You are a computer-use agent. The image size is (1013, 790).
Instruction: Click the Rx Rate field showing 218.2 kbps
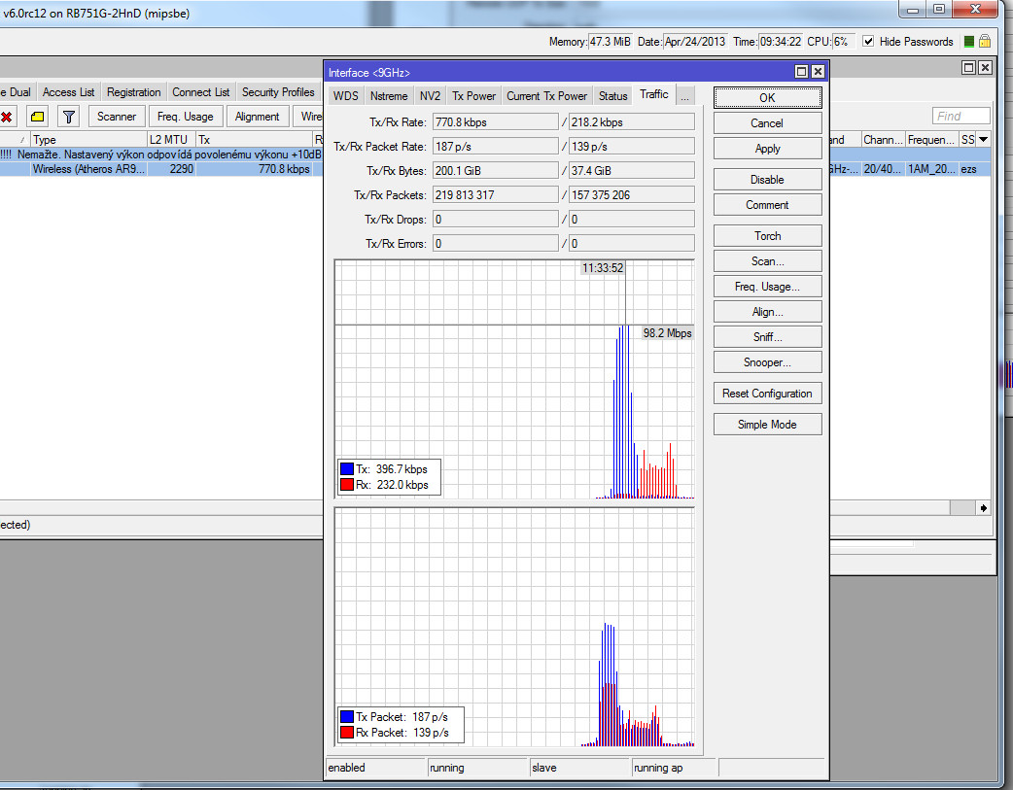coord(631,122)
